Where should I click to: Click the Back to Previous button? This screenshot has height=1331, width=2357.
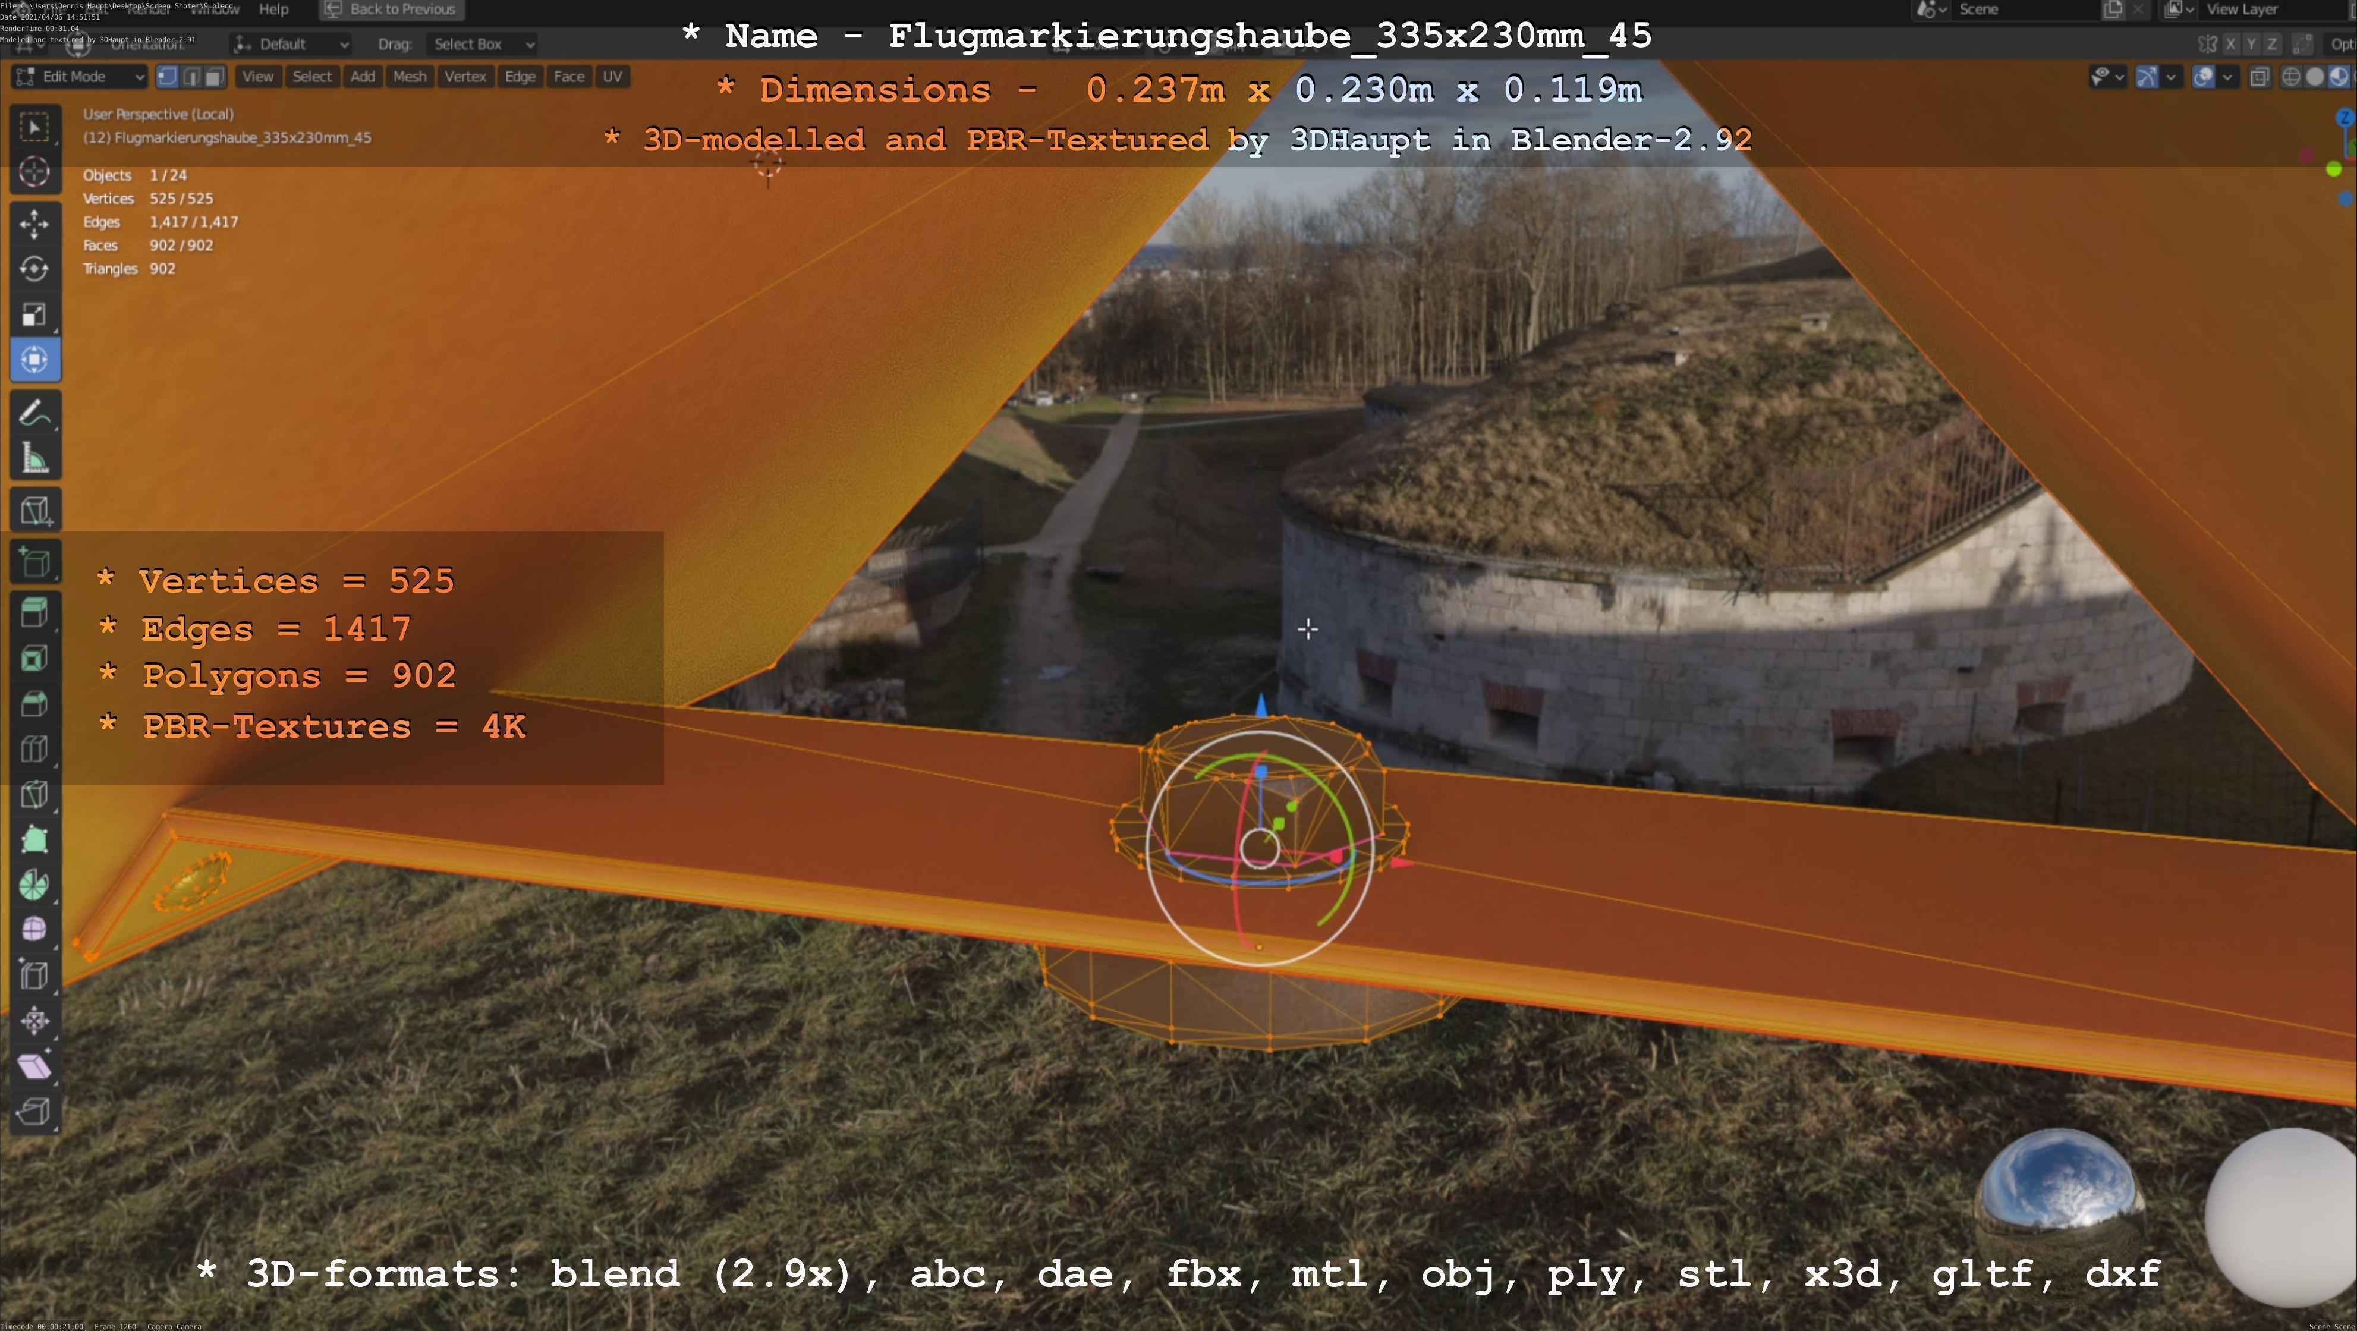pos(392,9)
